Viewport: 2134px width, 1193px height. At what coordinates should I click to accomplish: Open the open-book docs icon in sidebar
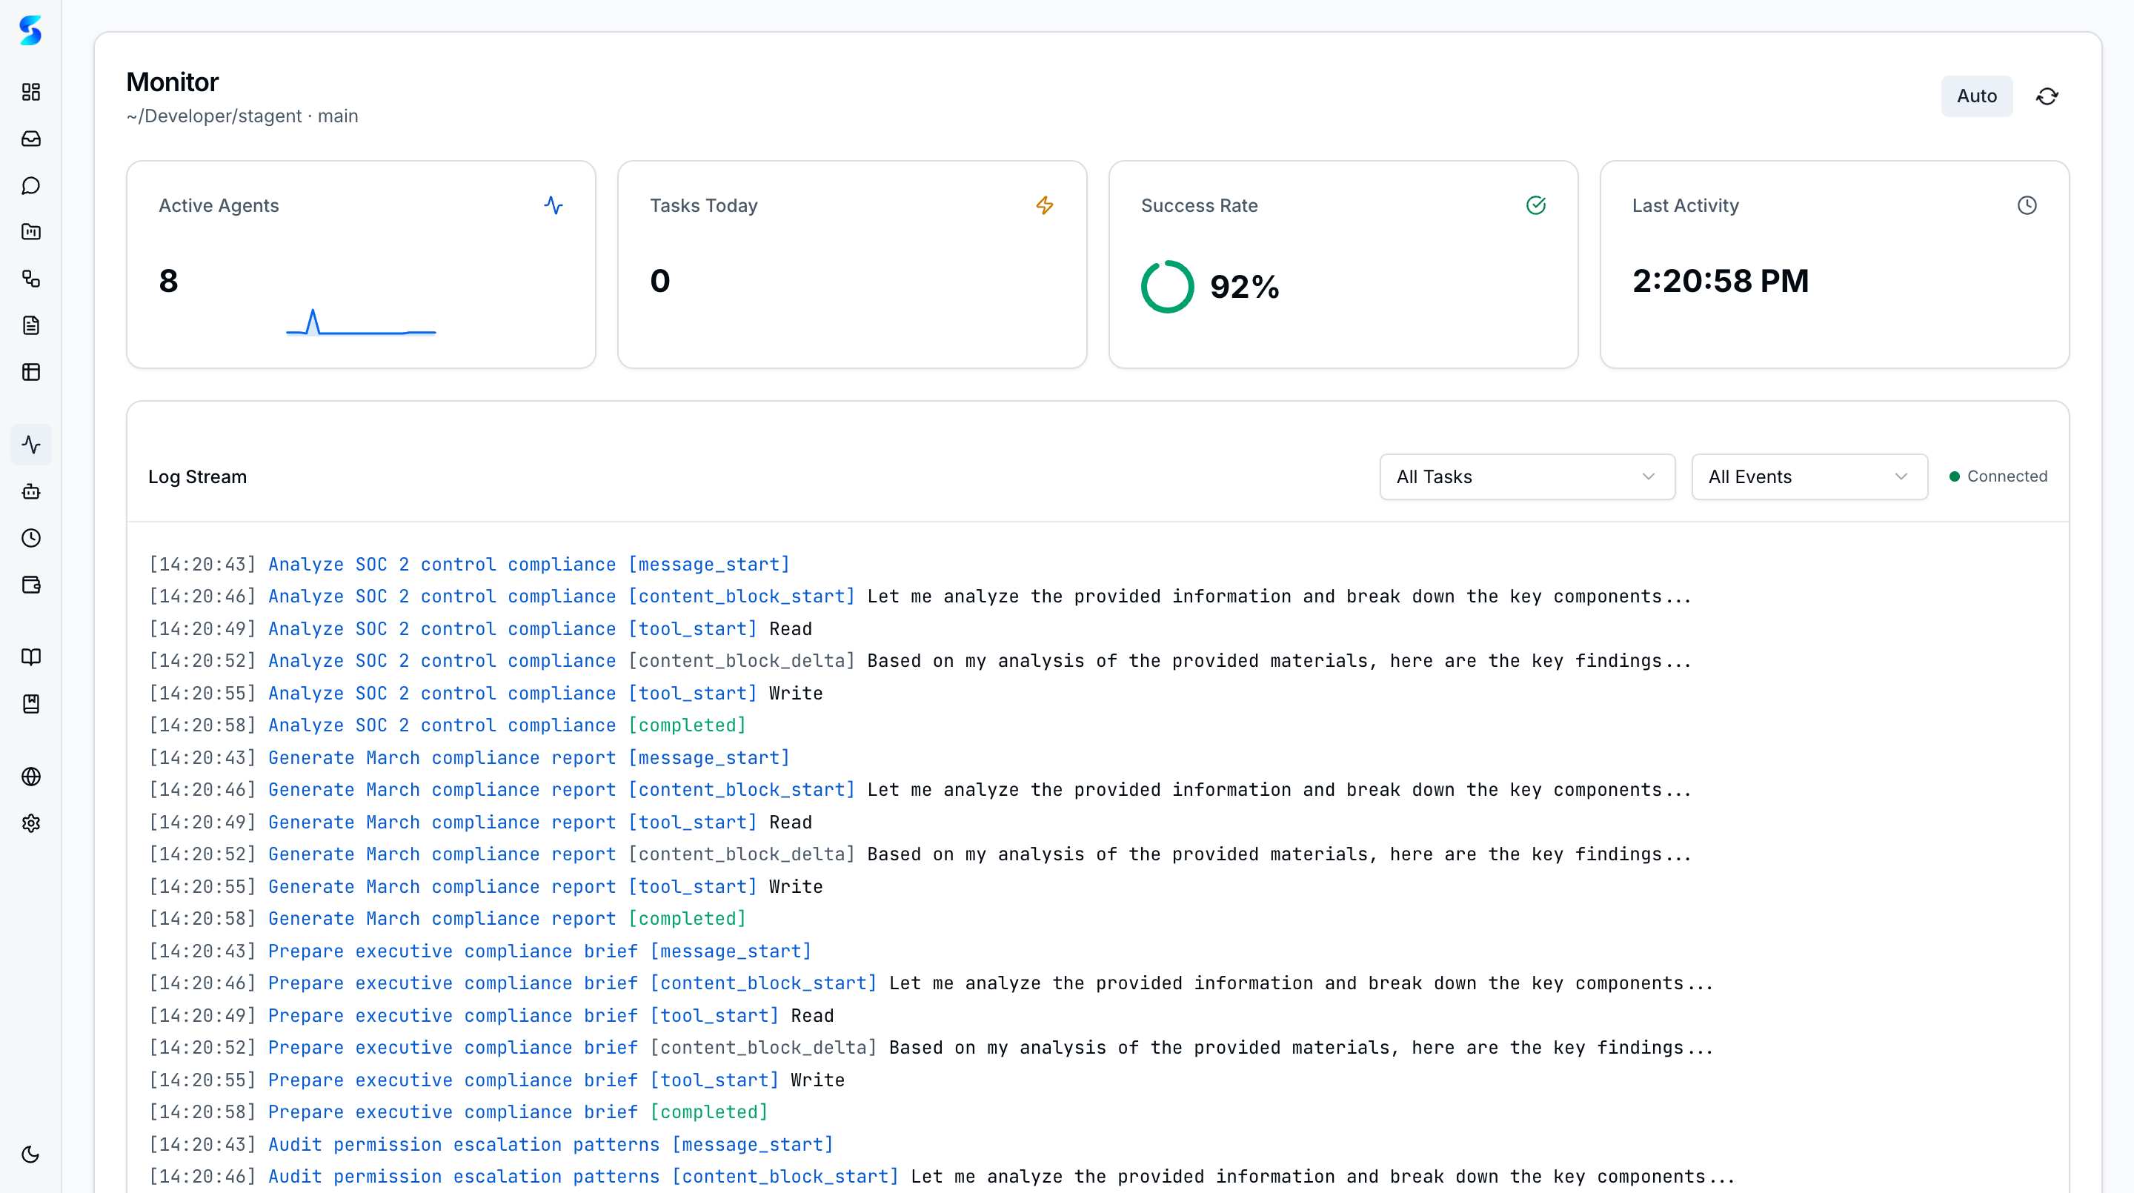click(30, 657)
